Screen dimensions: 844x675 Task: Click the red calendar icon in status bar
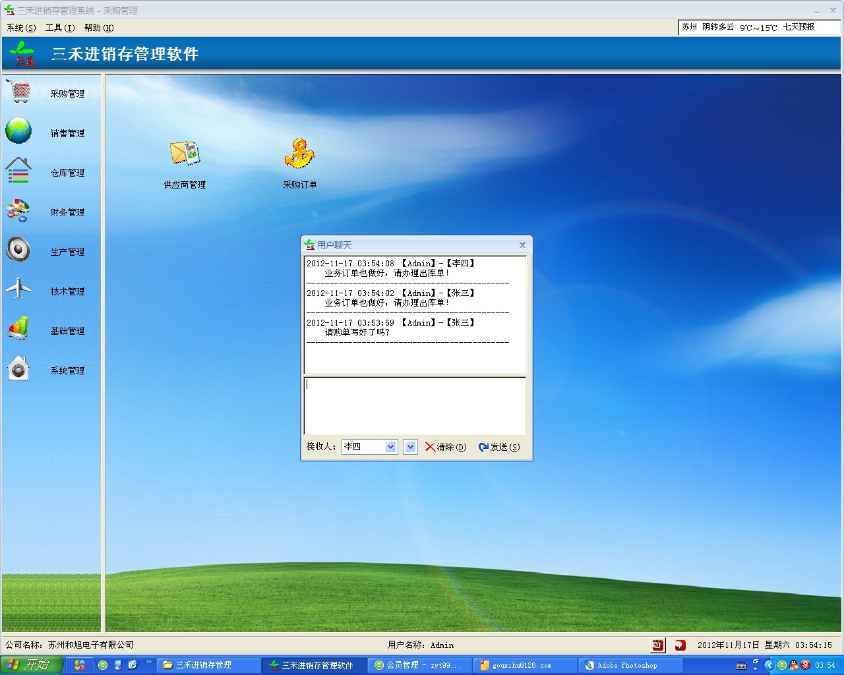[x=658, y=645]
